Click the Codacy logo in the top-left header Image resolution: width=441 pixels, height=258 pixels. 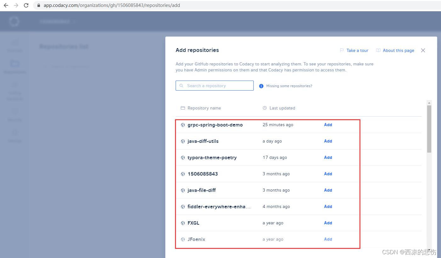coord(14,21)
